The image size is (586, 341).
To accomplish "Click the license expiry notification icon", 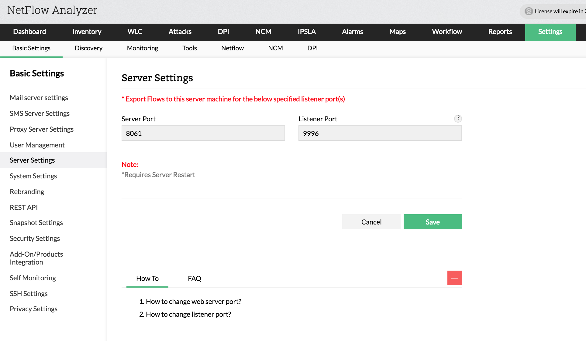I will click(529, 11).
